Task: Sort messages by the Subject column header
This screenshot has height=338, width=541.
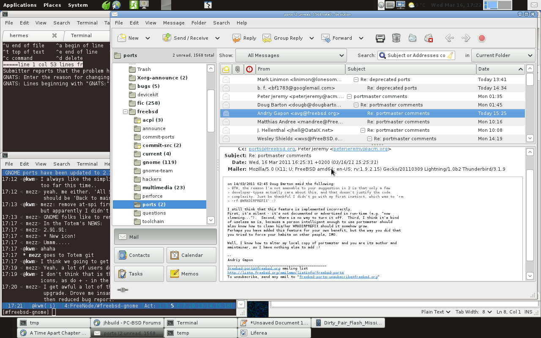Action: (x=410, y=69)
